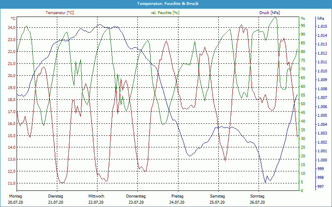332x207 pixels.
Task: Click the 'Mittwoch' day label
Action: pyautogui.click(x=96, y=196)
